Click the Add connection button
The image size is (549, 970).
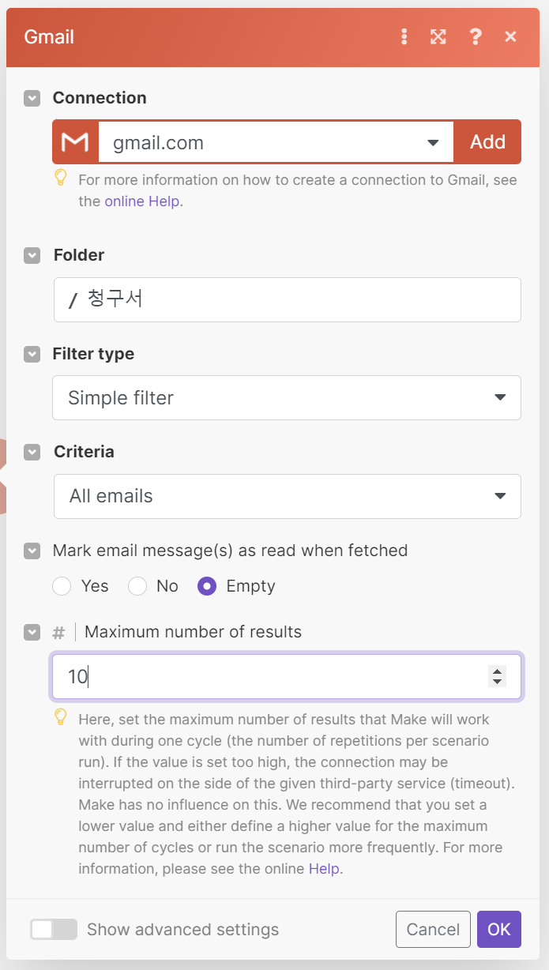point(487,142)
